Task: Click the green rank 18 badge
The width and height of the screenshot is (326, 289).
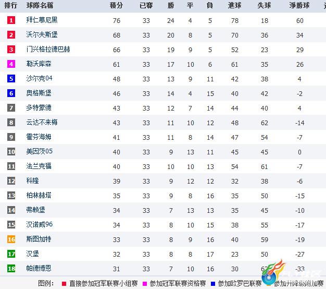Action: click(11, 269)
